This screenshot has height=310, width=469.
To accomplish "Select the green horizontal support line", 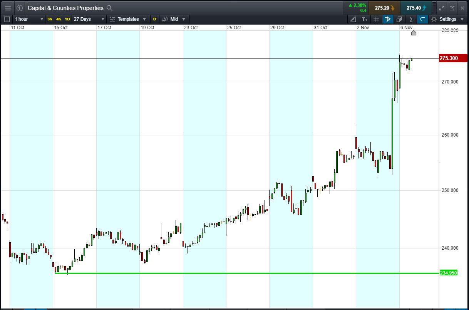I will [x=246, y=273].
